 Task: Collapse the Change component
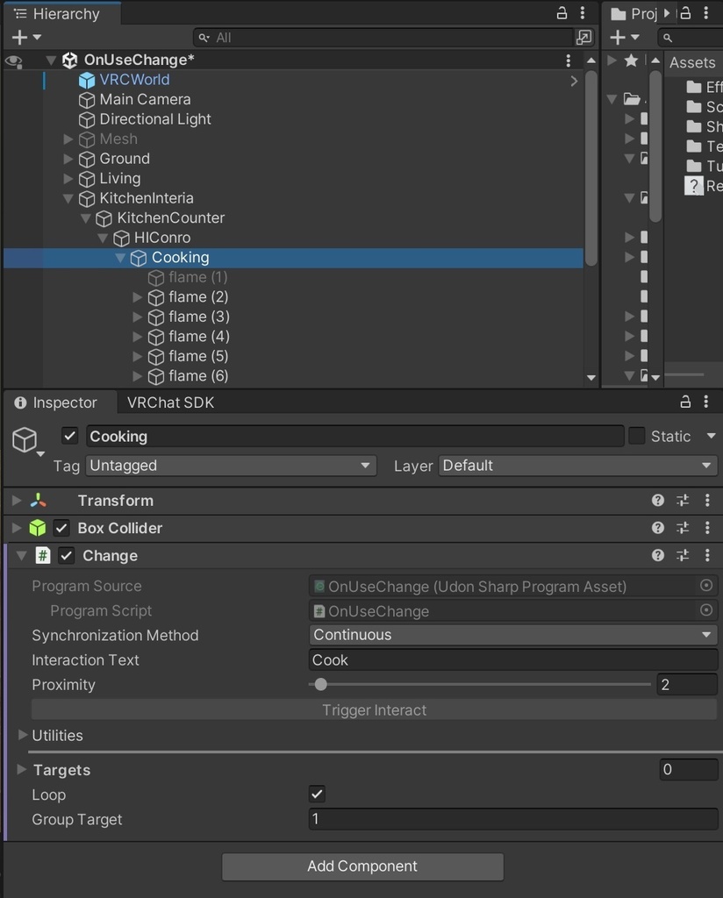coord(22,555)
